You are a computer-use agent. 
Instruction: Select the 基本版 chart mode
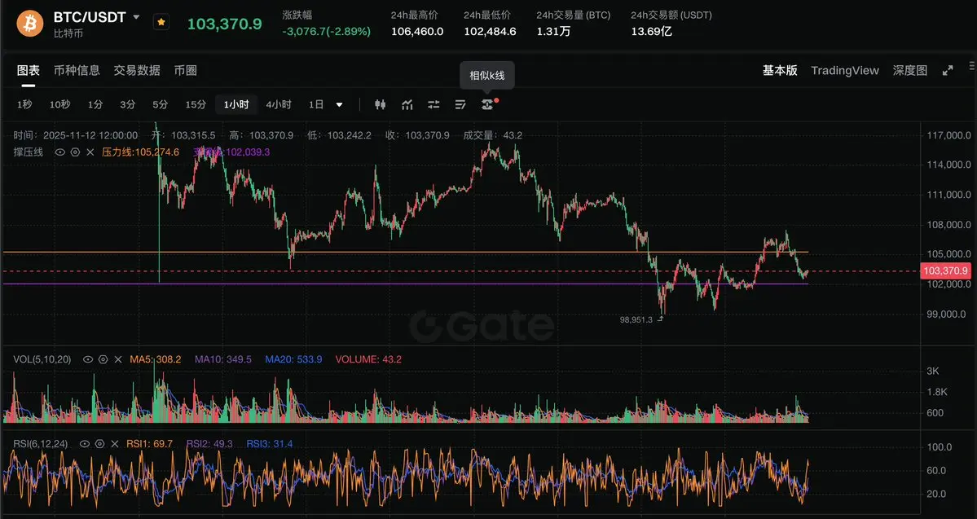pyautogui.click(x=780, y=70)
